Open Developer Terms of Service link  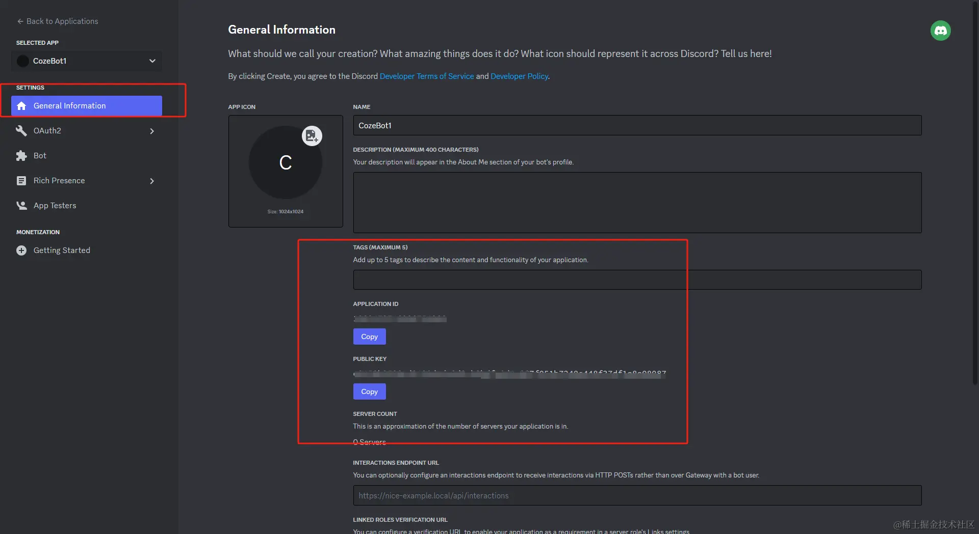[427, 76]
